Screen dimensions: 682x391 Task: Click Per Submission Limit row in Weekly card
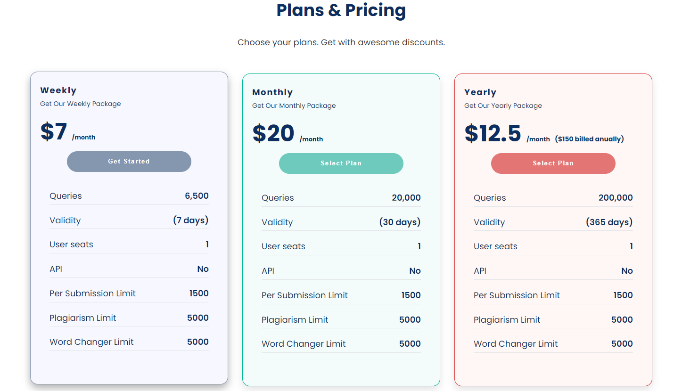point(129,293)
